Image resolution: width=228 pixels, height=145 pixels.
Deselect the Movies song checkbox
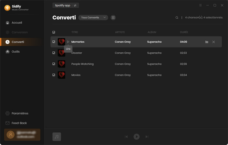tap(54, 75)
